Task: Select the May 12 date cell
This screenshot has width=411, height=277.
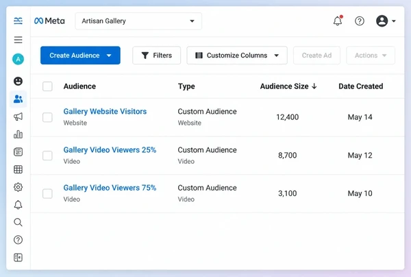Action: pos(360,155)
